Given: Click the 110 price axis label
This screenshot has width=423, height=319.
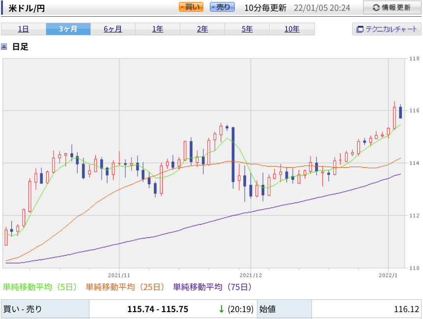Looking at the screenshot, I should pyautogui.click(x=414, y=268).
